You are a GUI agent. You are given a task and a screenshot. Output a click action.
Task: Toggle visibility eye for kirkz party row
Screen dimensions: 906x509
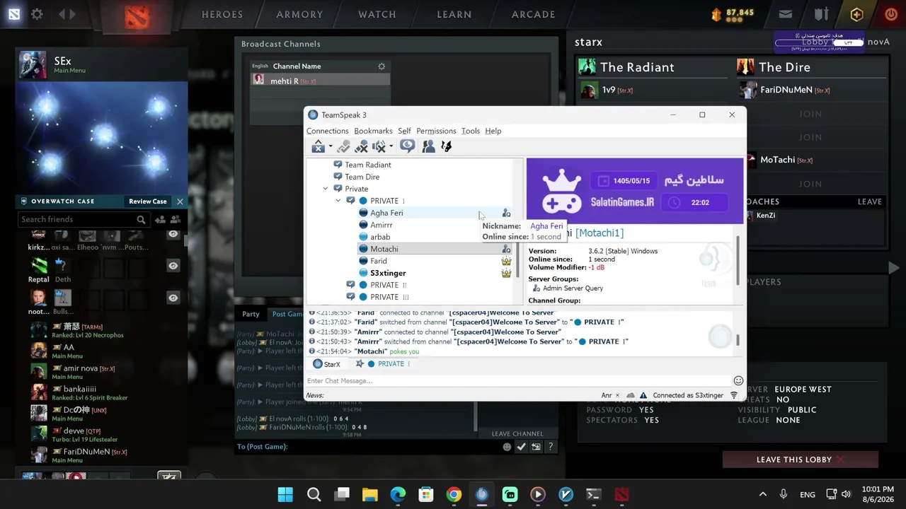point(173,234)
